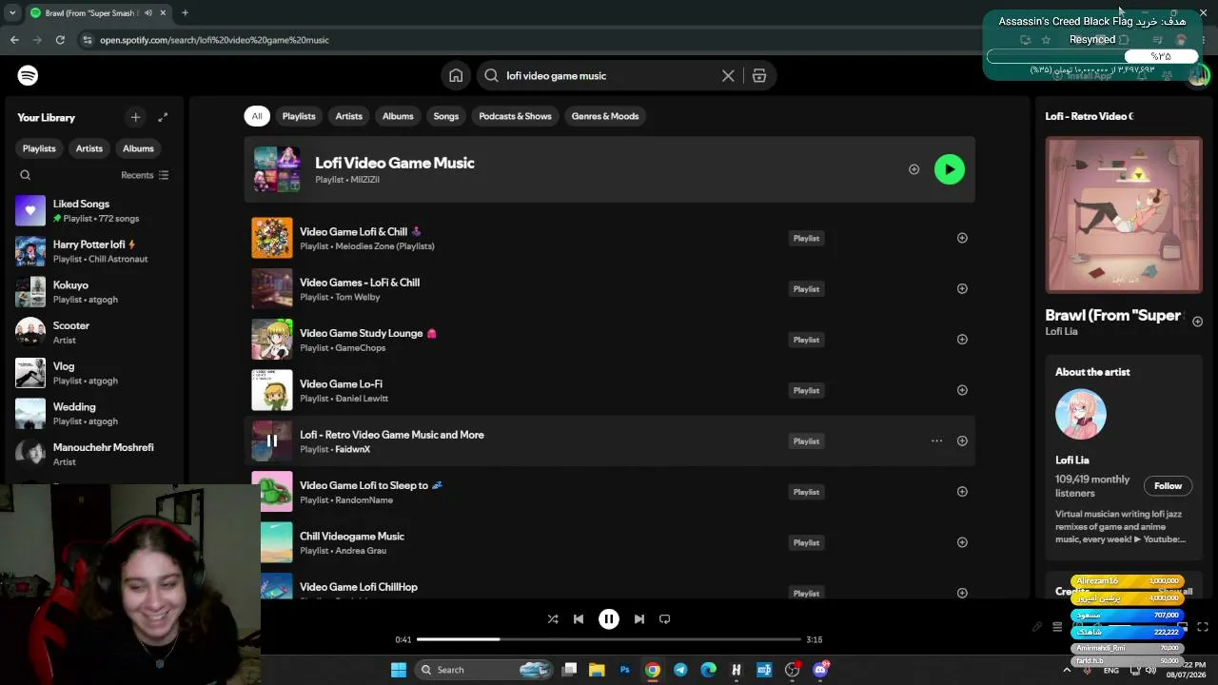Image resolution: width=1218 pixels, height=685 pixels.
Task: Seek using the playback progress bar
Action: (x=609, y=639)
